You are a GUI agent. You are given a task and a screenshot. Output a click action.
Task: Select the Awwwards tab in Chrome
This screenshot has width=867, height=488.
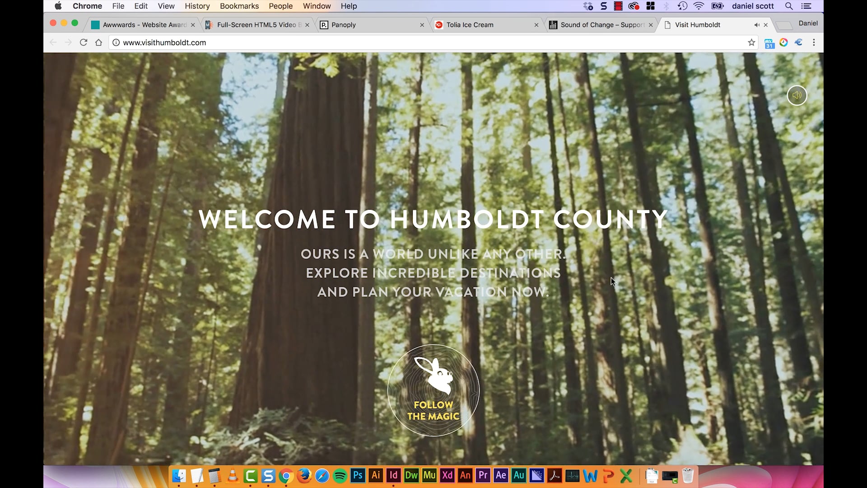click(144, 24)
